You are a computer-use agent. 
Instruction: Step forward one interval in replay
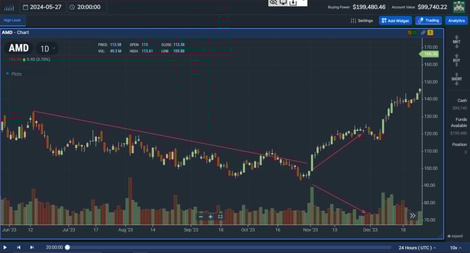pos(32,247)
